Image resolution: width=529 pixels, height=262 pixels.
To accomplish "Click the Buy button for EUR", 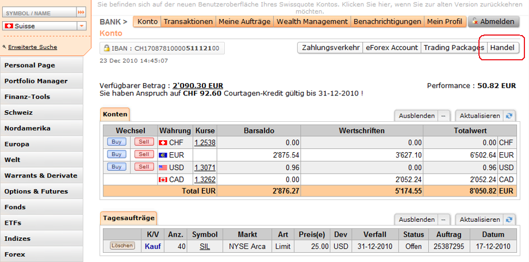I will [117, 155].
